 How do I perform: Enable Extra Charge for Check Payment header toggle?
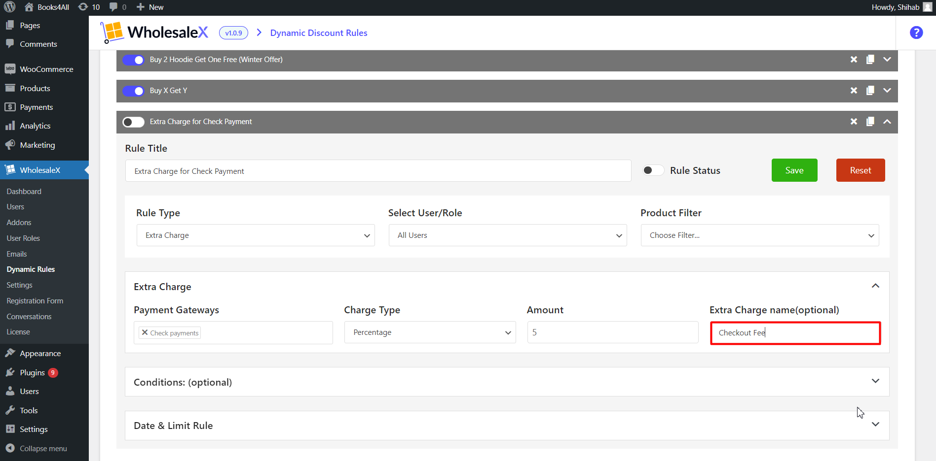(133, 122)
